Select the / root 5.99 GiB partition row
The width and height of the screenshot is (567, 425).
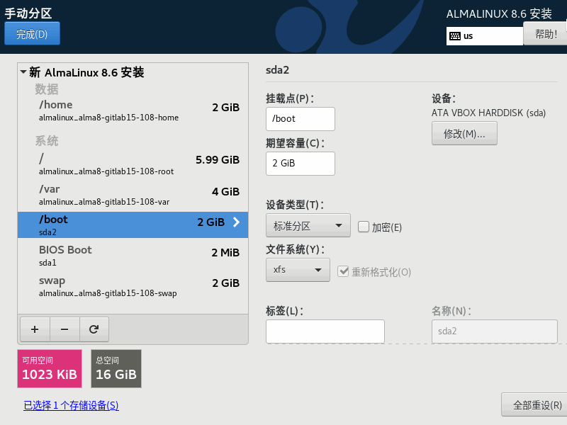133,164
